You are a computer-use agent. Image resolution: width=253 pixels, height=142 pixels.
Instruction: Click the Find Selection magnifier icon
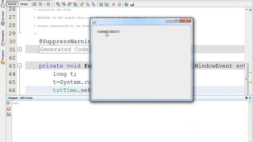point(58,4)
